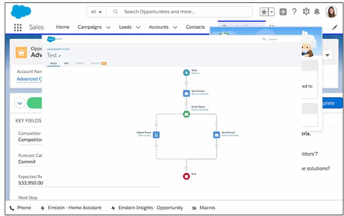Add step directly above Adjust Score node
Image resolution: width=344 pixels, height=216 pixels.
tap(156, 125)
